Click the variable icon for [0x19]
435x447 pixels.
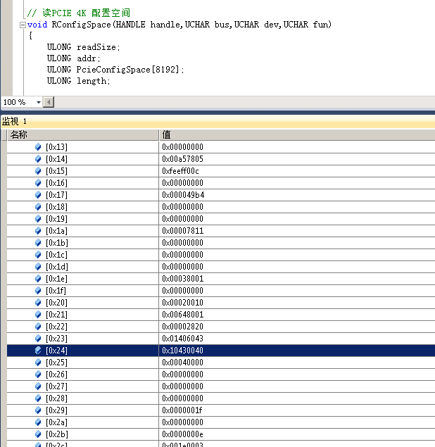[x=38, y=219]
